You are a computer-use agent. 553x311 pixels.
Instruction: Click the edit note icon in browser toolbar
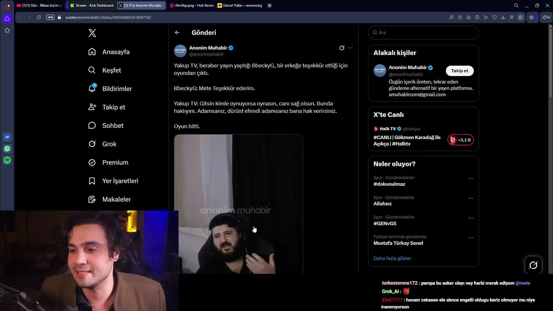460,17
